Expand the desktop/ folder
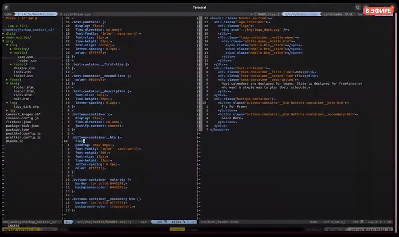The image size is (399, 237). point(20,49)
